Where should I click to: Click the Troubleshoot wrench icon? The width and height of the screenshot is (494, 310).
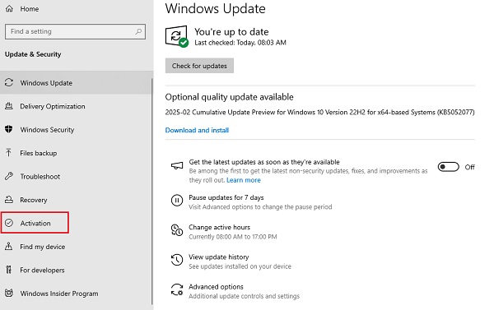click(x=9, y=176)
